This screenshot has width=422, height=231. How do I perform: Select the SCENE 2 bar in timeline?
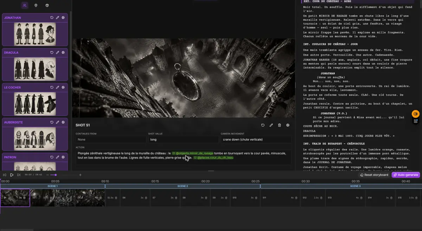(x=183, y=186)
